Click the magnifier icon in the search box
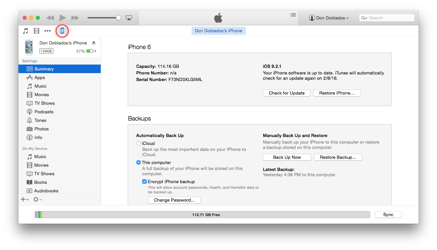The height and width of the screenshot is (250, 437). pos(364,18)
